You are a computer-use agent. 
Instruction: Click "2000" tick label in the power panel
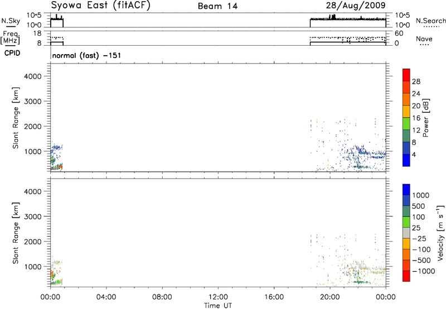pos(33,126)
